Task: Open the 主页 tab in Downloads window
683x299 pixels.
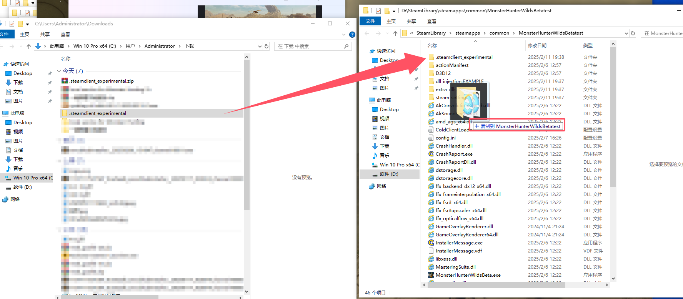Action: [x=25, y=34]
